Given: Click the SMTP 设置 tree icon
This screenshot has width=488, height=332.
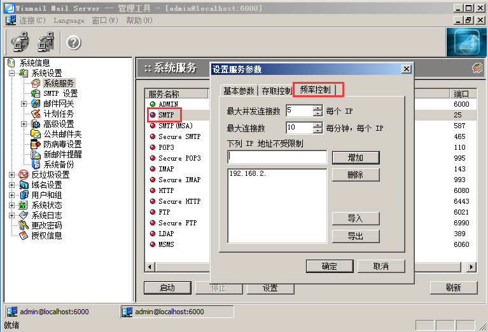Looking at the screenshot, I should pos(36,93).
